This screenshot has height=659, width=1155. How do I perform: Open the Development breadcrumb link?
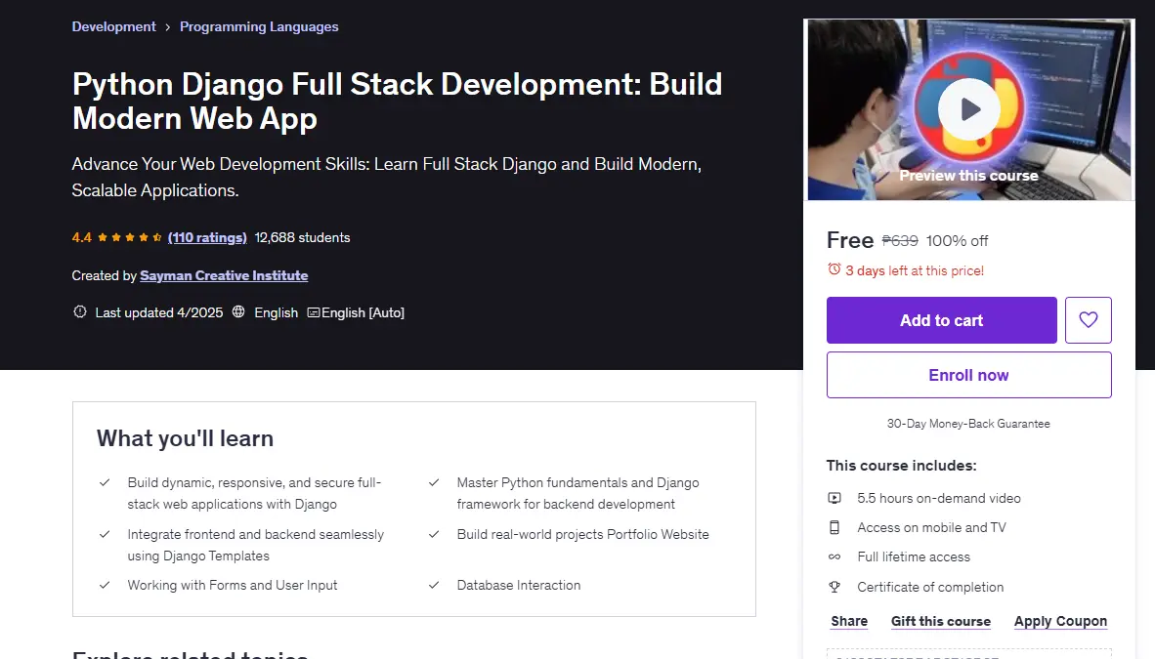click(113, 26)
